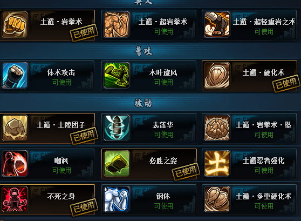Click the silver muscular 钢体 icon
Viewport: 301px width, 221px height.
pyautogui.click(x=117, y=199)
